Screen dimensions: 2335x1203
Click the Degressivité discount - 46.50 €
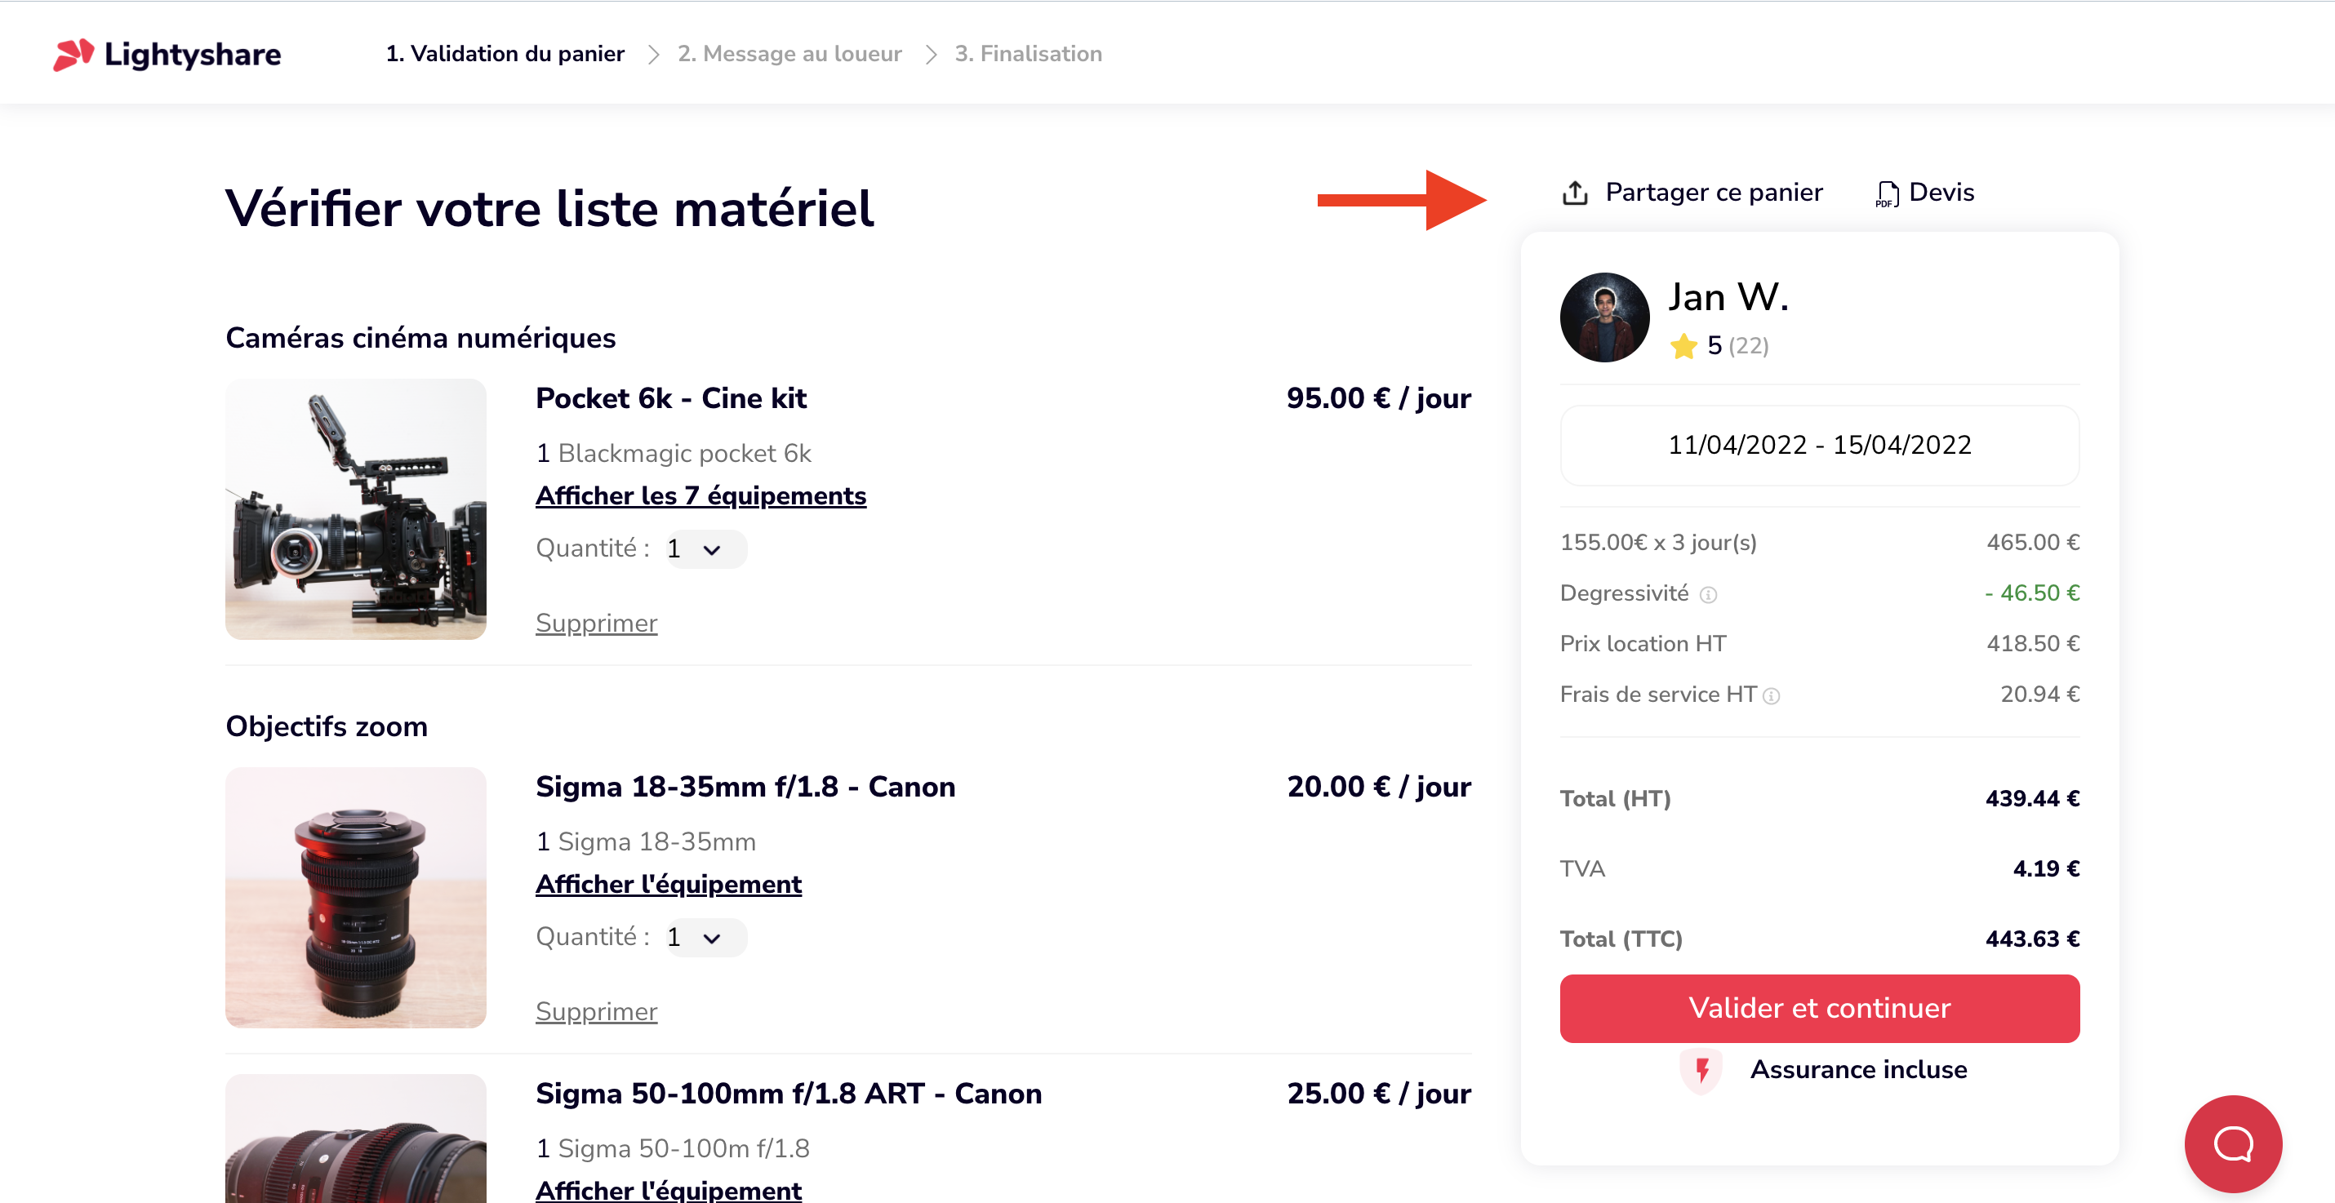tap(2031, 593)
